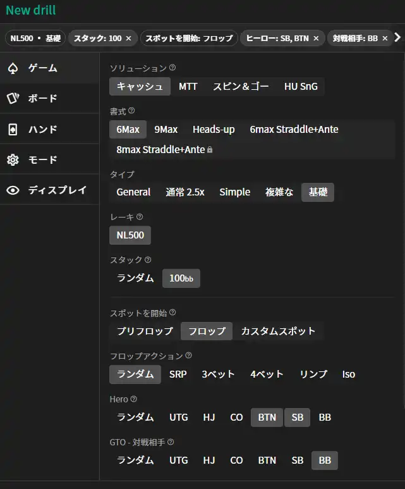Choose Heads-up format option
This screenshot has width=405, height=489.
point(214,130)
